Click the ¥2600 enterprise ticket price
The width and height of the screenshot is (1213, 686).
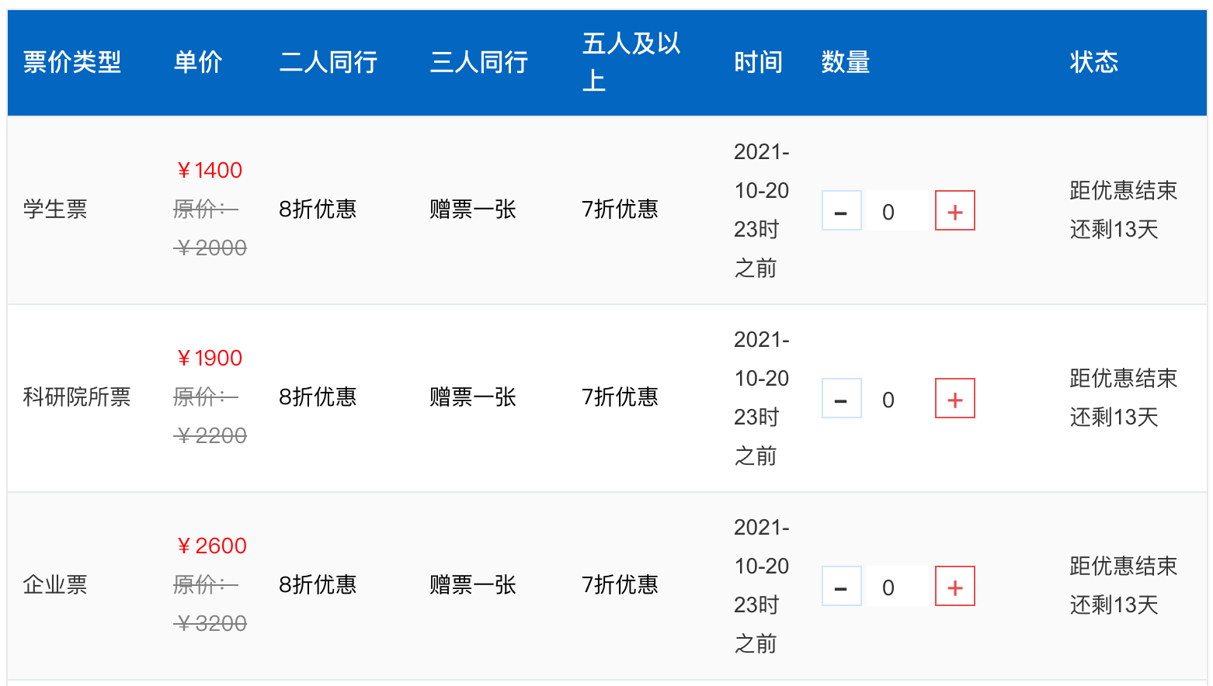pyautogui.click(x=211, y=546)
